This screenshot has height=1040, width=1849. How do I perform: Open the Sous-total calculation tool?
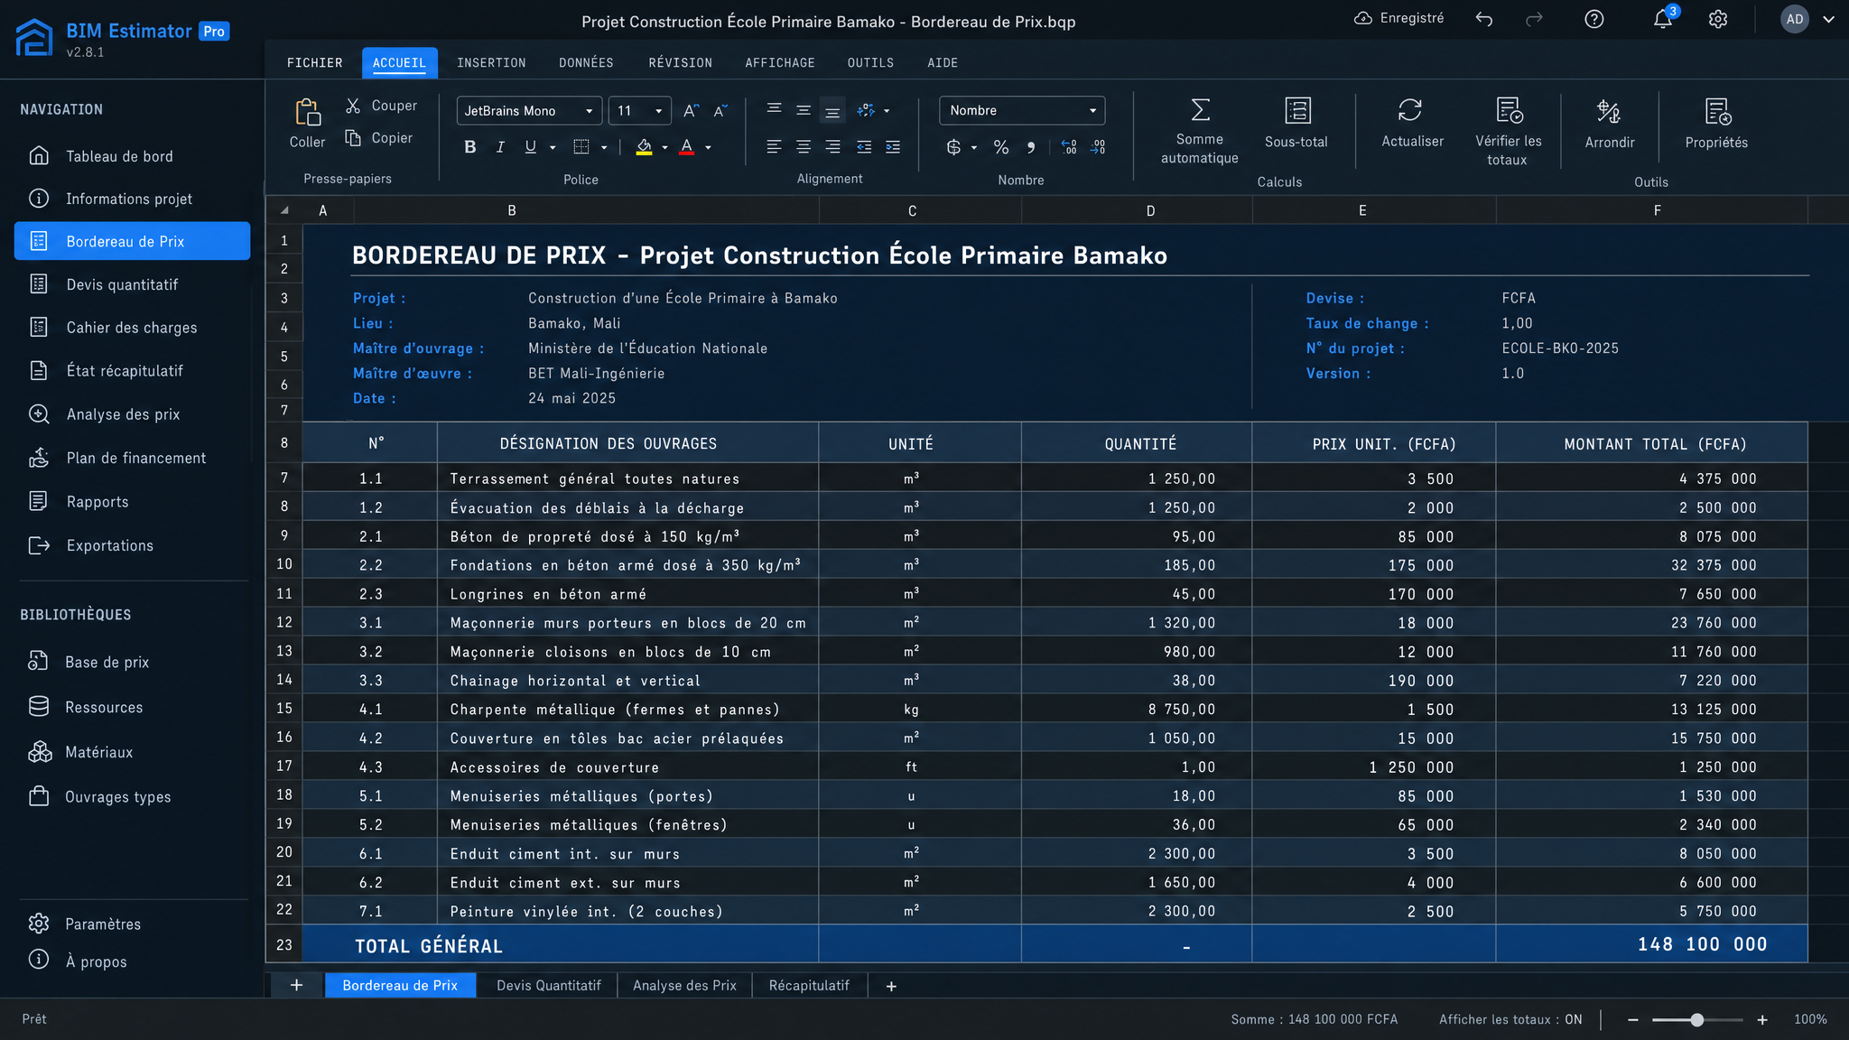1296,123
